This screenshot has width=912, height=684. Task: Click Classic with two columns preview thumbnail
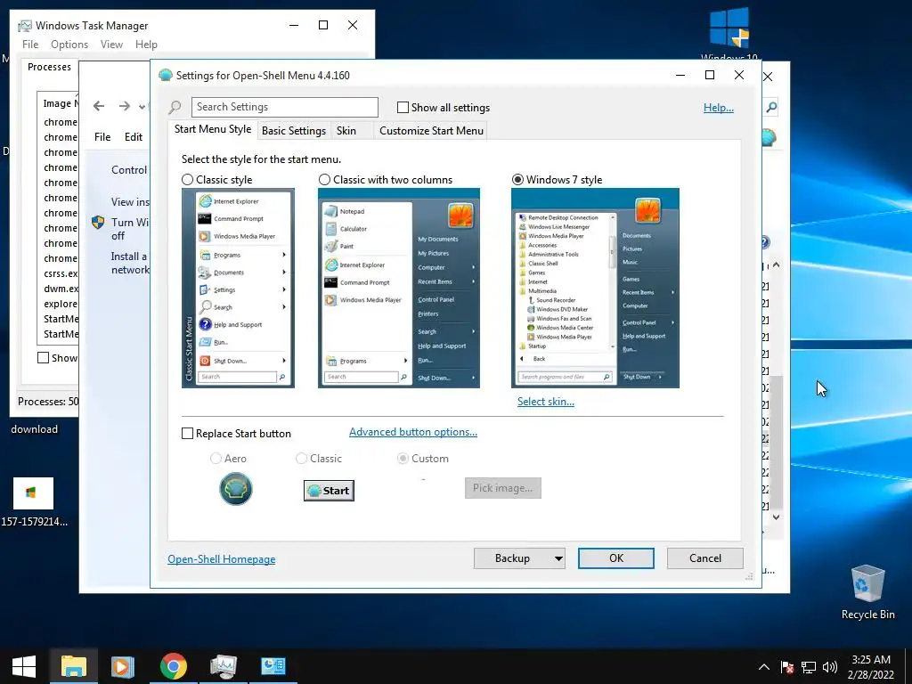(399, 288)
